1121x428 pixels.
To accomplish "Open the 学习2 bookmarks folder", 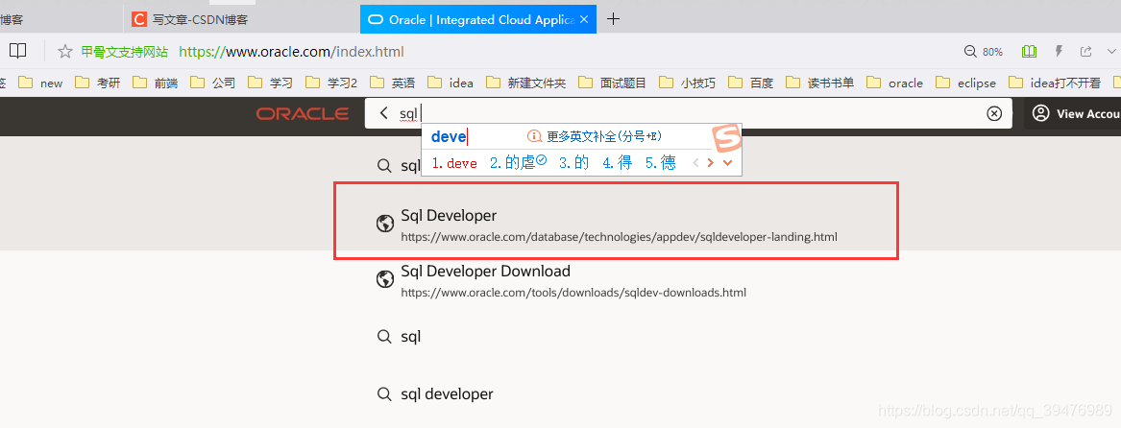I will 331,83.
